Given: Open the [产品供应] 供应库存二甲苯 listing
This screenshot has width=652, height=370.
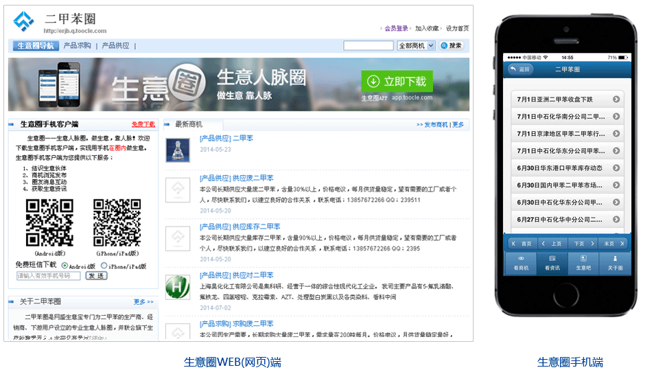Looking at the screenshot, I should (x=240, y=227).
